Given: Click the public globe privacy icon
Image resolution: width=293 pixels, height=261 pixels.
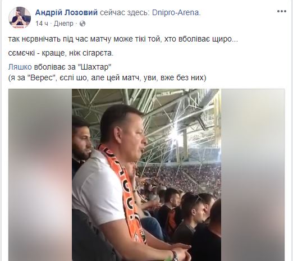Looking at the screenshot, I should coord(83,24).
